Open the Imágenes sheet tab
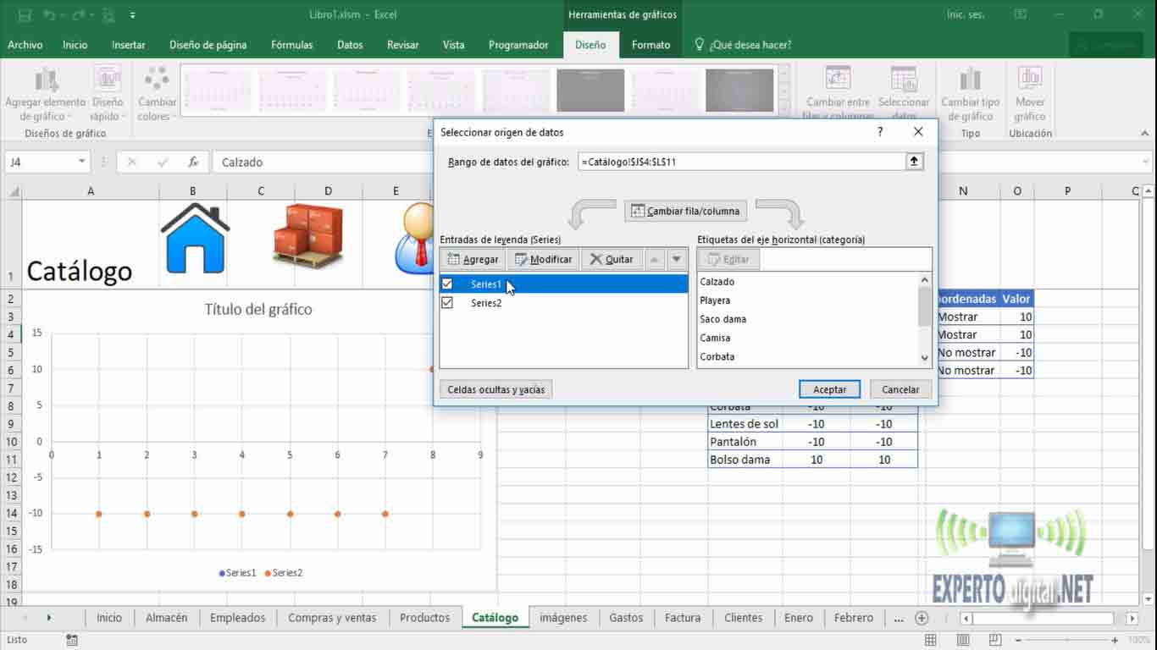 tap(563, 618)
